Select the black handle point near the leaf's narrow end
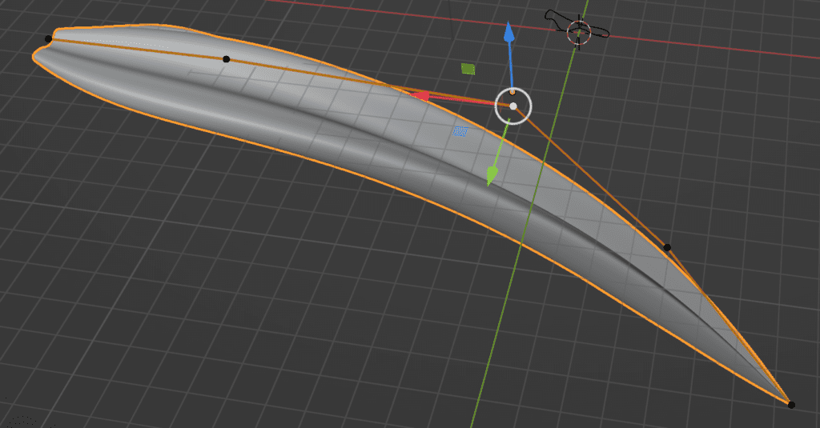This screenshot has width=820, height=428. tap(667, 247)
